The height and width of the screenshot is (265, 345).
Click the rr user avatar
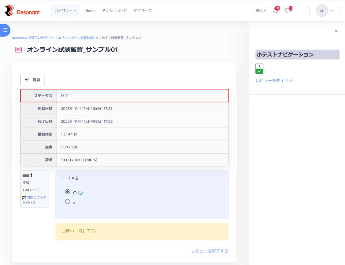[x=322, y=11]
